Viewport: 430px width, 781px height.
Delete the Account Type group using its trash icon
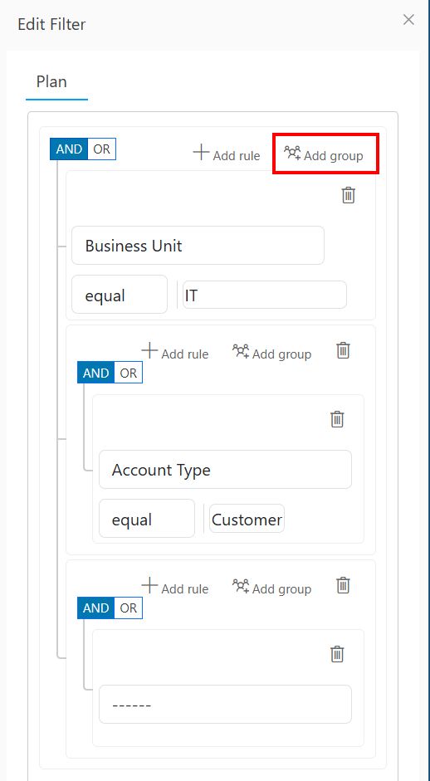343,350
